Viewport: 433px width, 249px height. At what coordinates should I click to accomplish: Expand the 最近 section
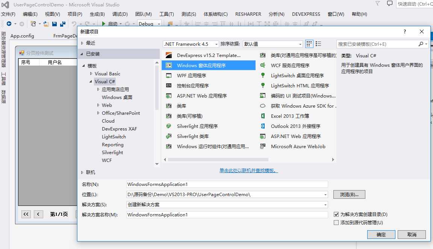pos(82,43)
